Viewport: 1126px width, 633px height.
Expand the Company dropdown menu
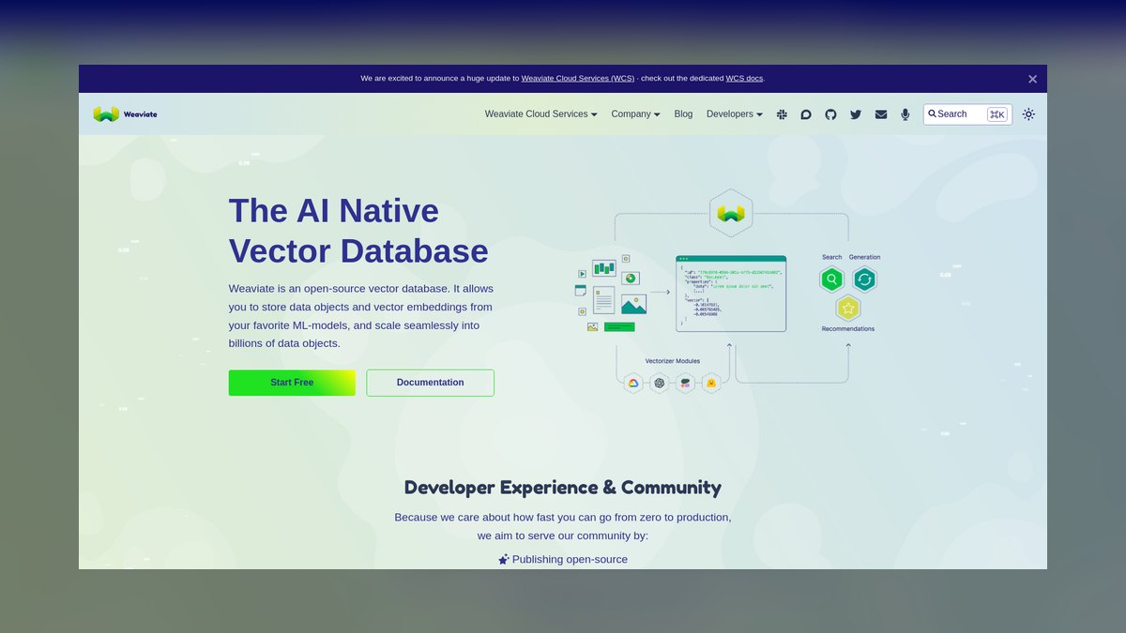pyautogui.click(x=635, y=114)
